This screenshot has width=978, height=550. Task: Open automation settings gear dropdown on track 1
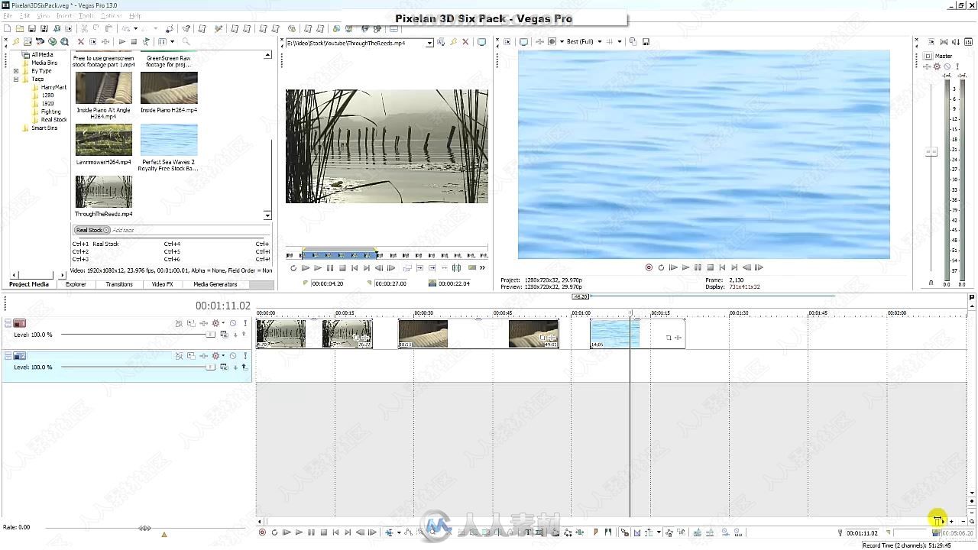point(223,323)
